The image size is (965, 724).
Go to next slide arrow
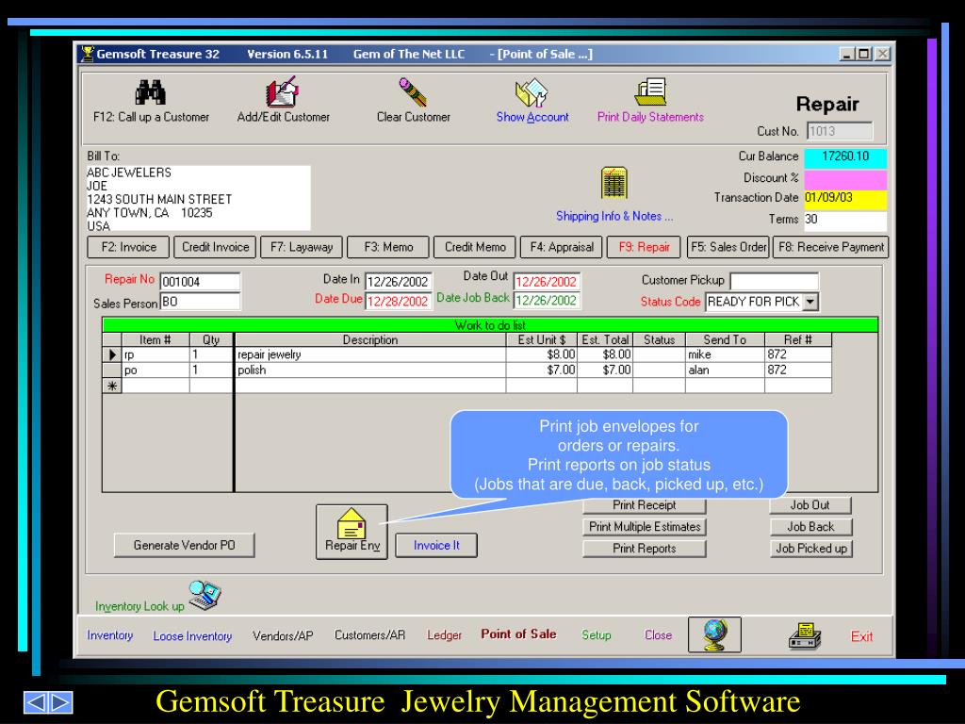coord(60,702)
